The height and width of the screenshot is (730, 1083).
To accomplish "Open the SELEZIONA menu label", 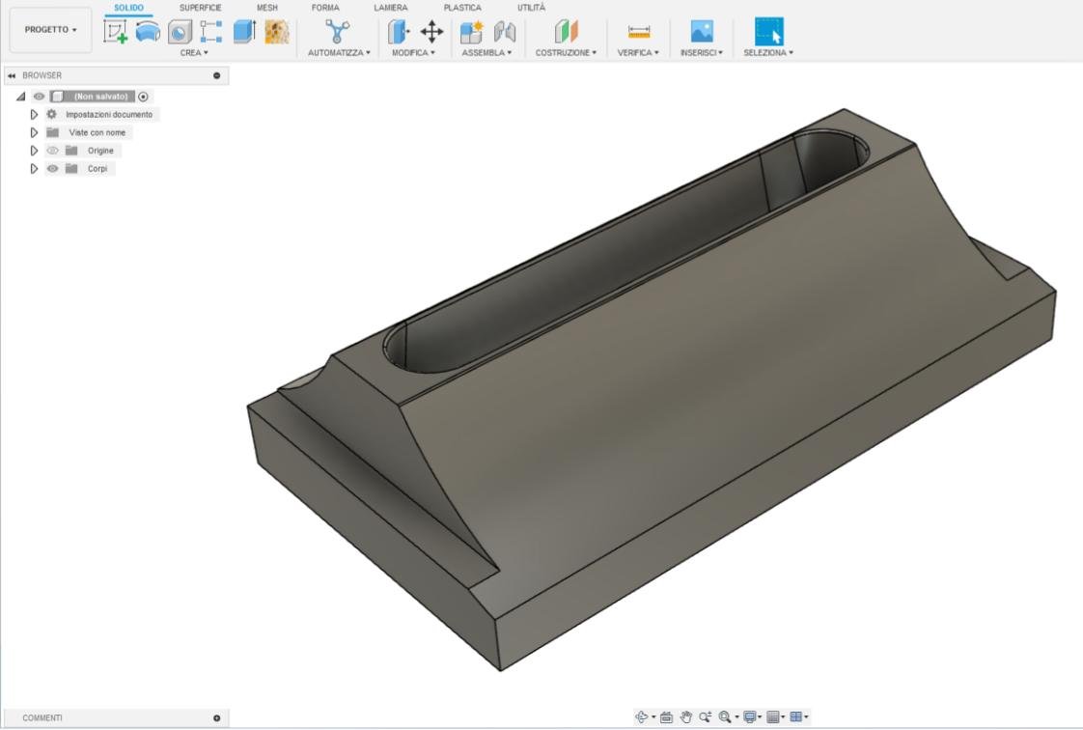I will click(x=768, y=52).
